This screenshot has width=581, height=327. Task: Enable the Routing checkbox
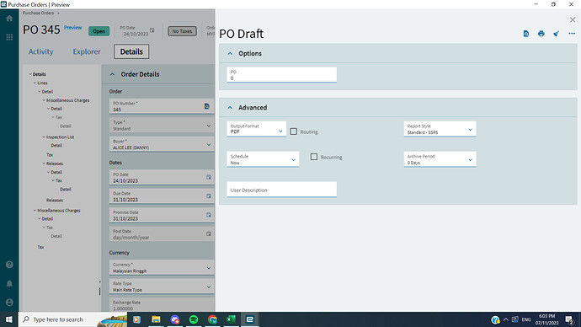pos(294,131)
